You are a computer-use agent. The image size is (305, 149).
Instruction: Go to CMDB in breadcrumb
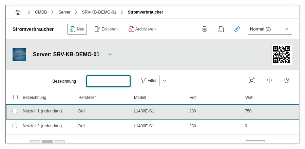point(41,12)
